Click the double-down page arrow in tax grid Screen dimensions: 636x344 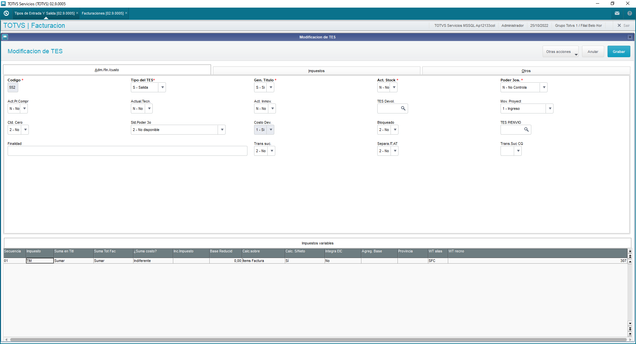[630, 329]
